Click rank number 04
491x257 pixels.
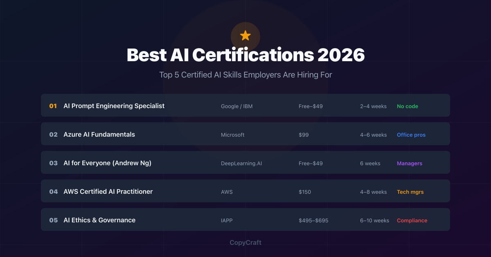click(54, 192)
